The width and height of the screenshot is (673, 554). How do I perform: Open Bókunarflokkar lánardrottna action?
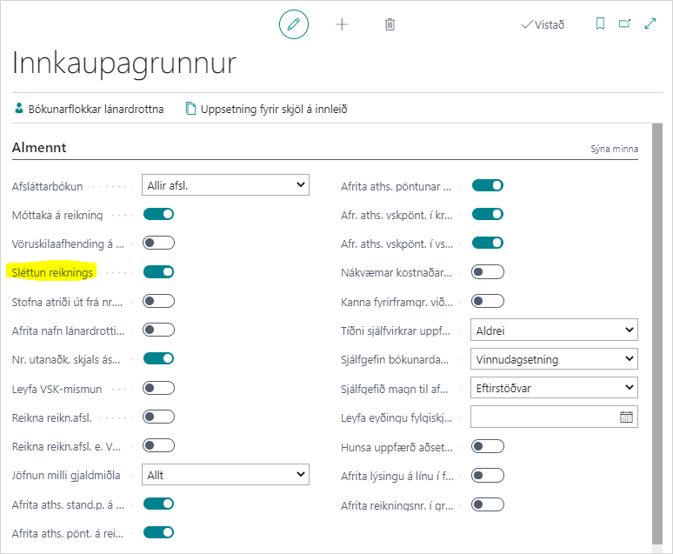(89, 109)
